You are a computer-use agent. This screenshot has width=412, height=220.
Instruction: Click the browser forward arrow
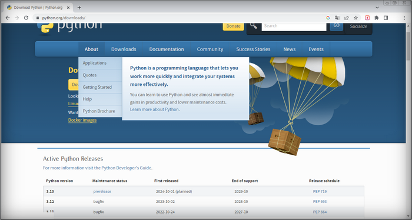click(17, 18)
